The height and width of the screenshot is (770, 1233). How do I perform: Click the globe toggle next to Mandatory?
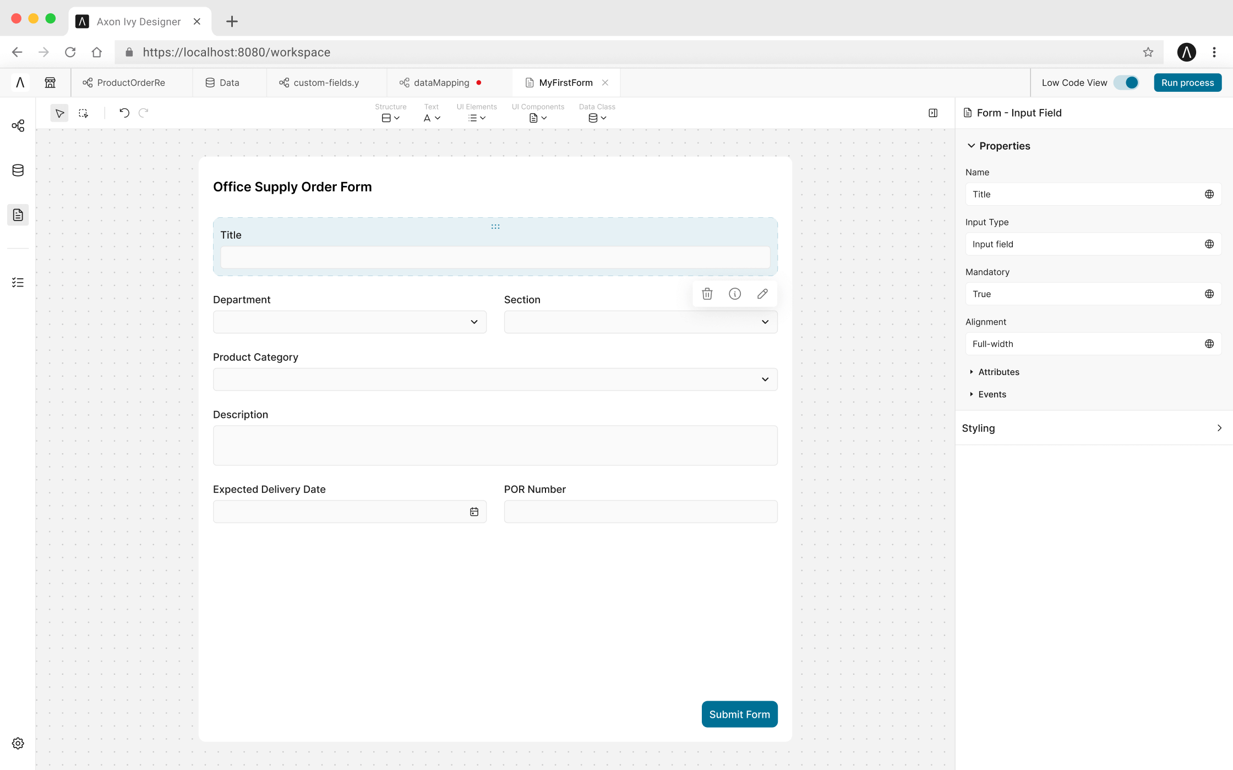[1209, 294]
